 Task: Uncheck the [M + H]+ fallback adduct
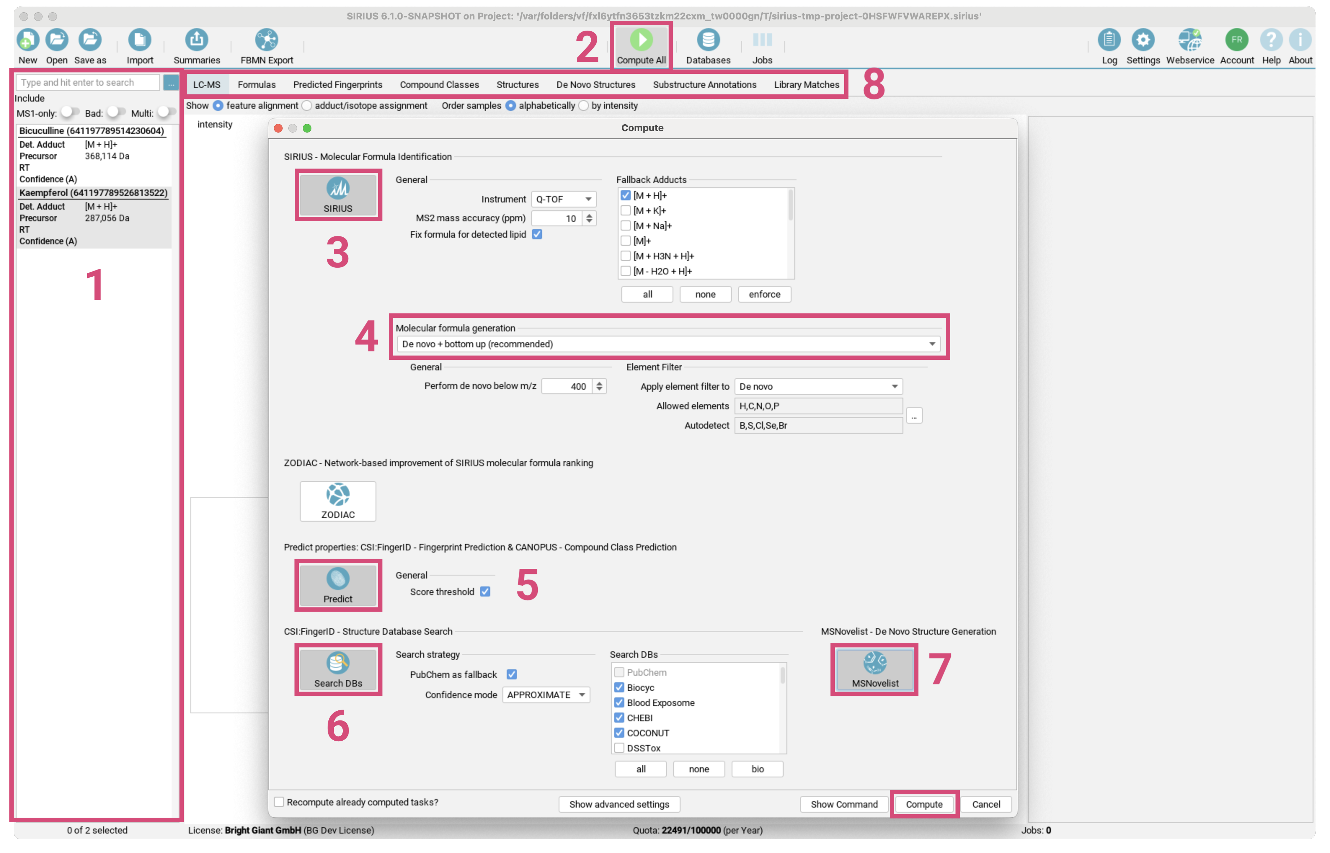(626, 196)
